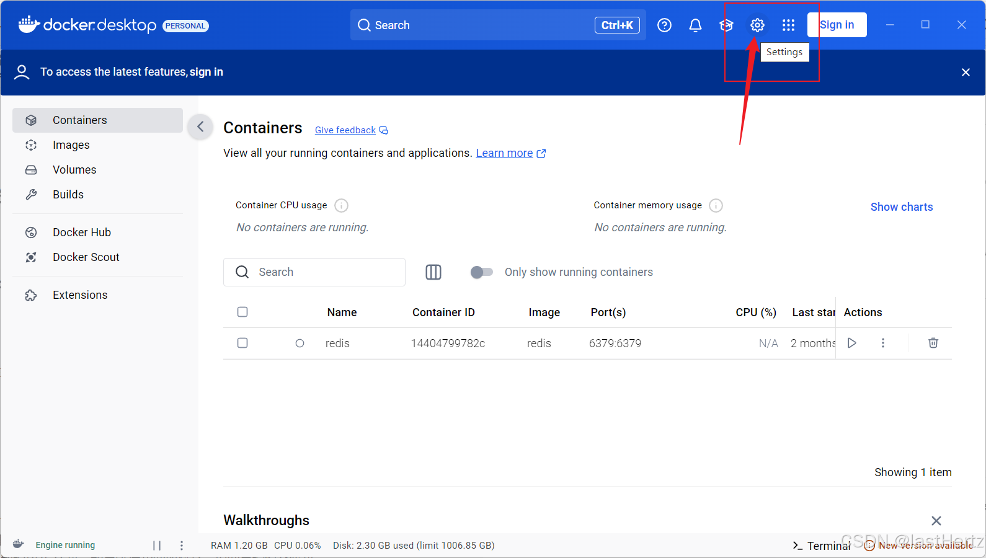Click the Sign in button
The image size is (986, 558).
click(837, 25)
